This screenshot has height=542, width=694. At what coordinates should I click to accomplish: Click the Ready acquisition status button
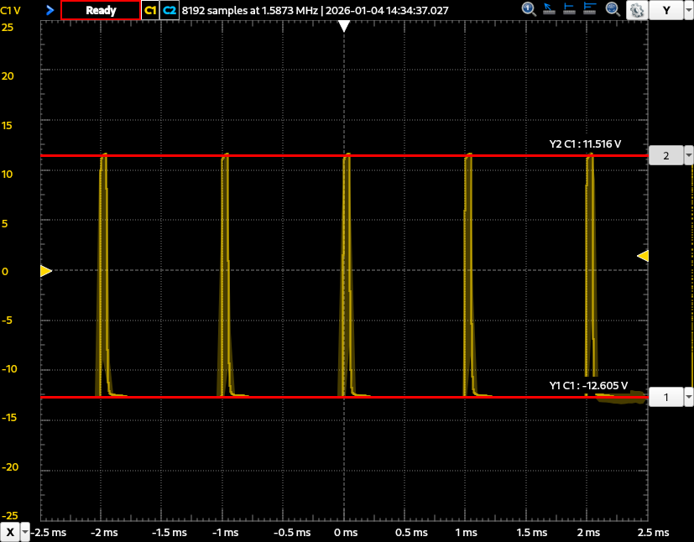(101, 10)
